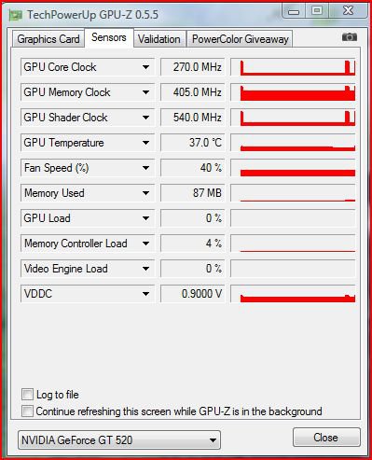Select the PowerColor Giveaway tab
The height and width of the screenshot is (460, 372).
click(x=240, y=39)
